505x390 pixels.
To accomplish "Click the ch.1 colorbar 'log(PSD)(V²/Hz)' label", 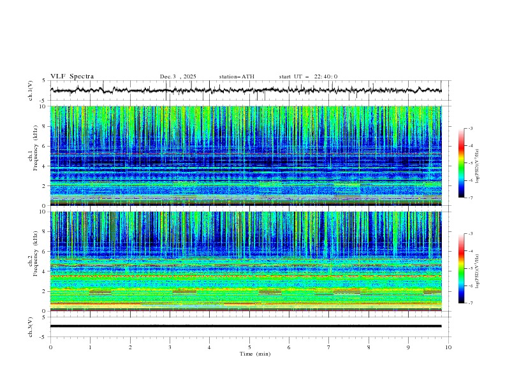I will (x=478, y=166).
